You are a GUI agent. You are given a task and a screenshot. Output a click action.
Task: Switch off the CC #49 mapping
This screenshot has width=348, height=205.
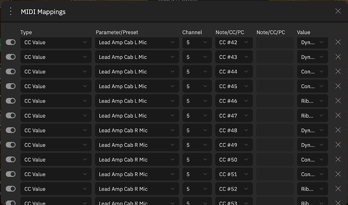point(11,145)
